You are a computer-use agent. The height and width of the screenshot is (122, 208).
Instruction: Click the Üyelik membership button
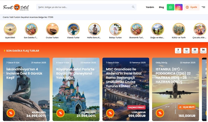[x=191, y=7]
